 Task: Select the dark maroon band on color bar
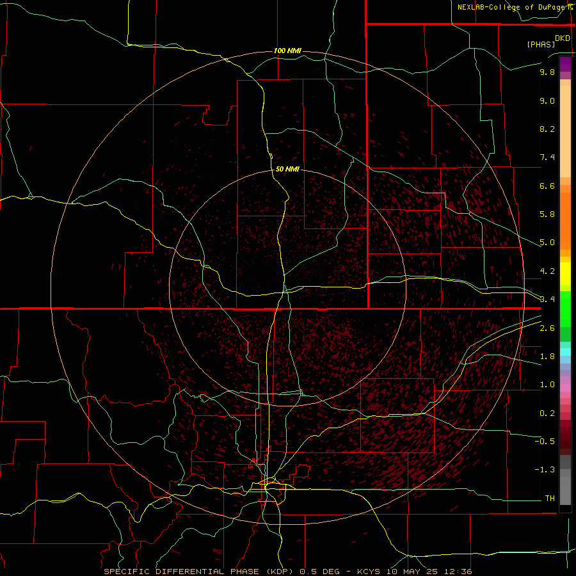(x=565, y=437)
